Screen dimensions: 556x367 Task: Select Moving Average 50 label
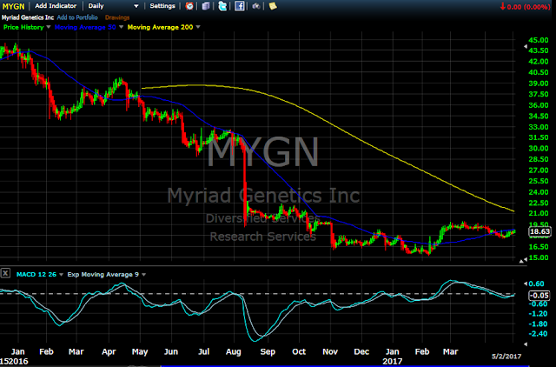[85, 27]
